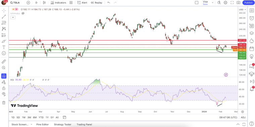Viewport: 255px width, 127px height.
Task: Create an Alert from top toolbar
Action: pyautogui.click(x=82, y=3)
